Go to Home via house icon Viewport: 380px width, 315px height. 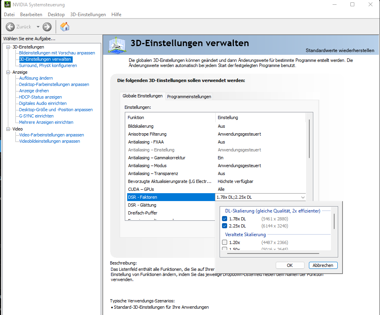click(65, 27)
